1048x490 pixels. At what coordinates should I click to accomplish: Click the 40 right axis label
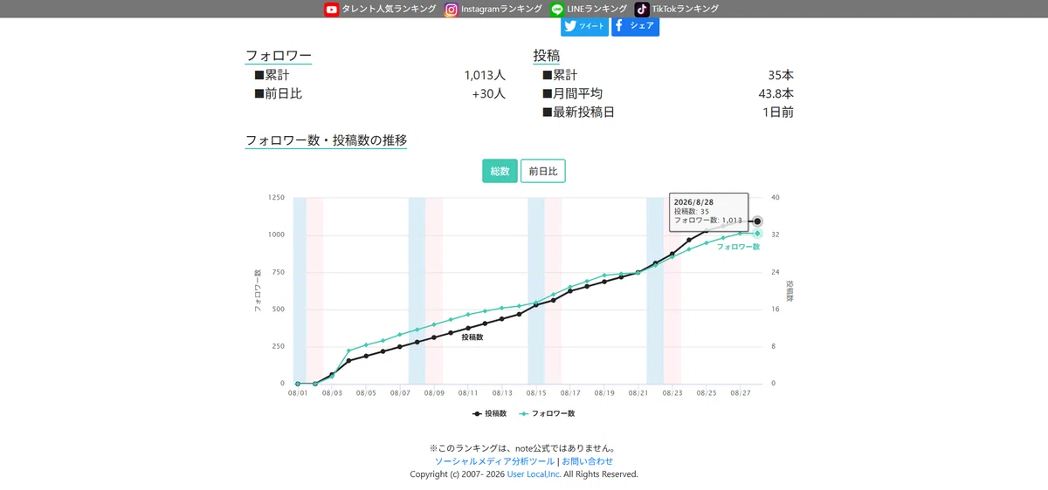(x=776, y=198)
